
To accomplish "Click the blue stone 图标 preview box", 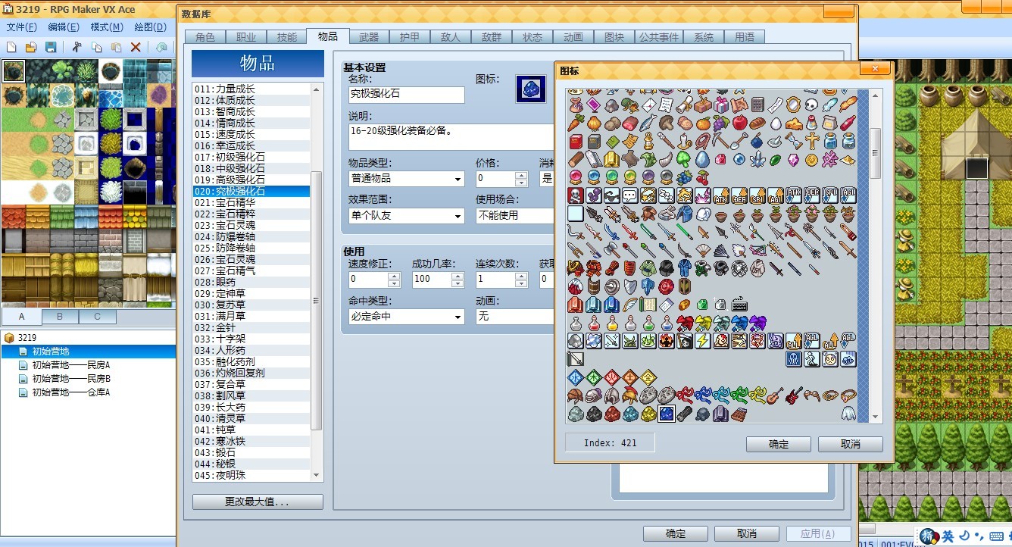I will 531,89.
